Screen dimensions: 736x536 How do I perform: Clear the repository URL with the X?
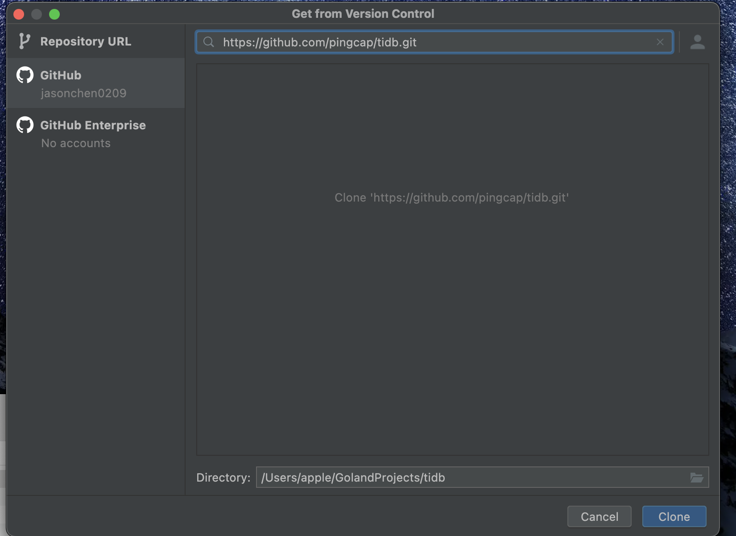pyautogui.click(x=660, y=42)
